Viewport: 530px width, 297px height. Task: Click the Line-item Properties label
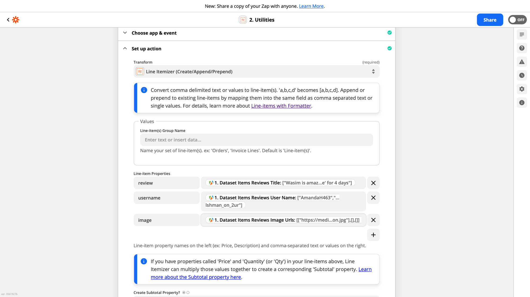tap(152, 173)
